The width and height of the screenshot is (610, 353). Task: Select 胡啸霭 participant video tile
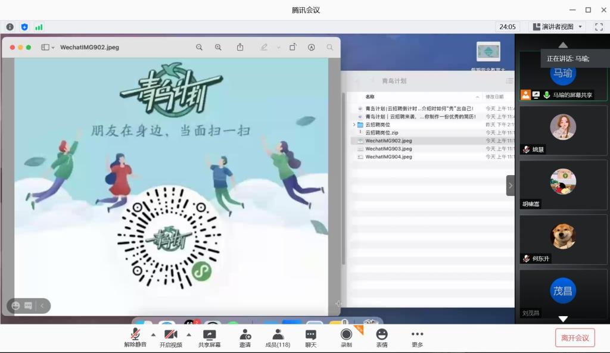[563, 185]
